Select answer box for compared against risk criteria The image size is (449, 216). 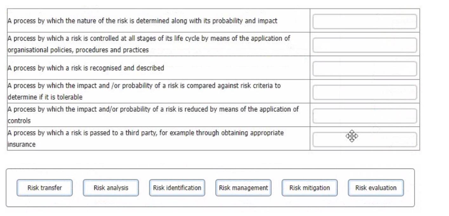(365, 92)
